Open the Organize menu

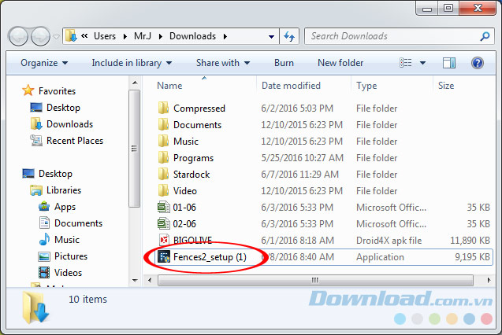click(44, 63)
